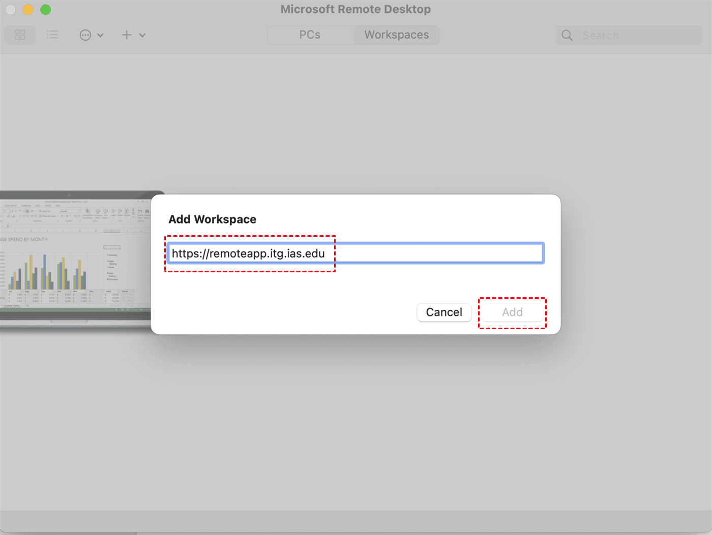Screen dimensions: 712x535
Task: Click the Add Workspace dialog heading
Action: click(x=213, y=219)
